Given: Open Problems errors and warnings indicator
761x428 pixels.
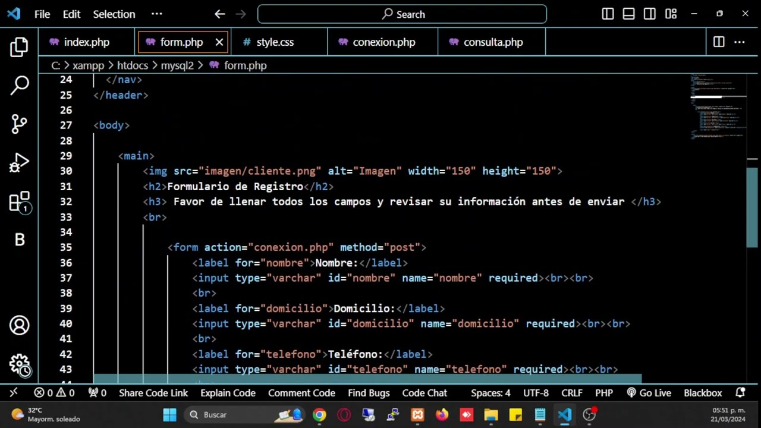Looking at the screenshot, I should (54, 392).
